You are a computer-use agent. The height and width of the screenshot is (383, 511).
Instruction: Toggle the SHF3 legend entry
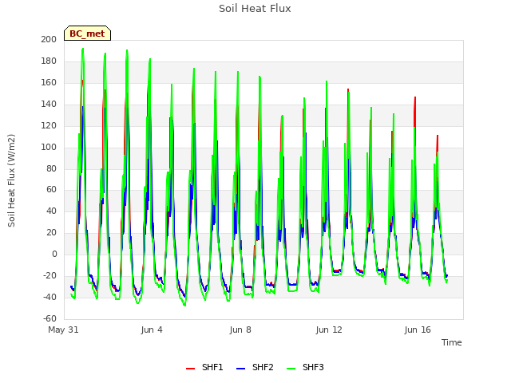tap(305, 367)
